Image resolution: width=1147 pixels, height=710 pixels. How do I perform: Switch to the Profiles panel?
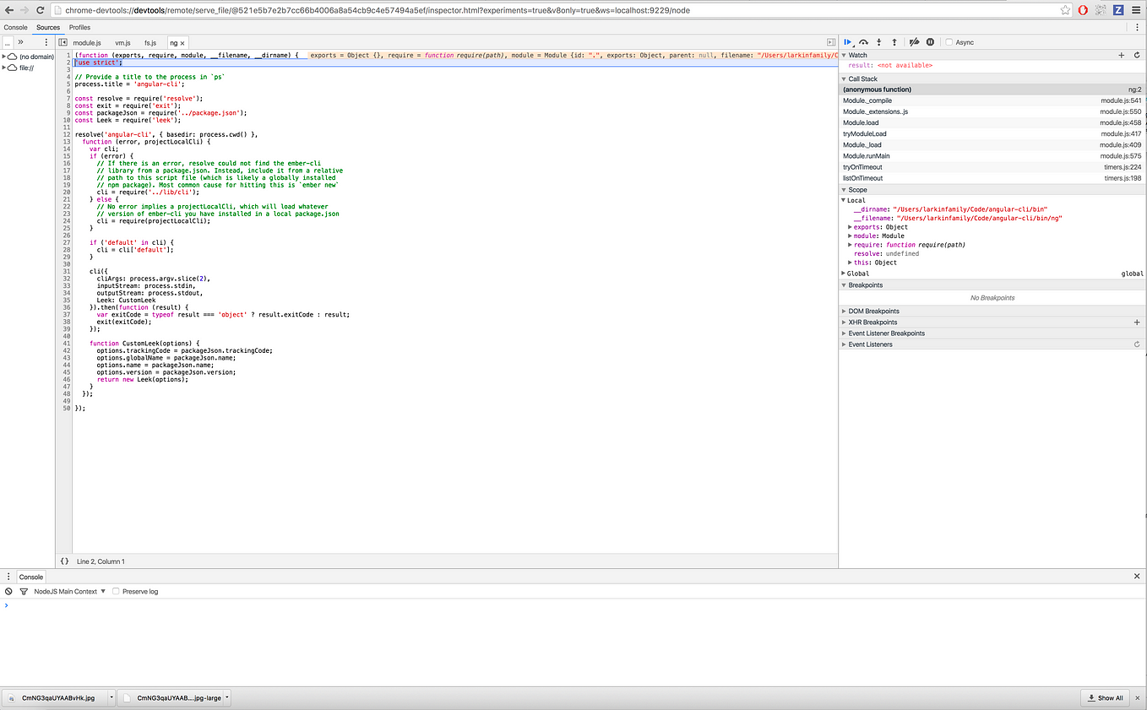(79, 27)
